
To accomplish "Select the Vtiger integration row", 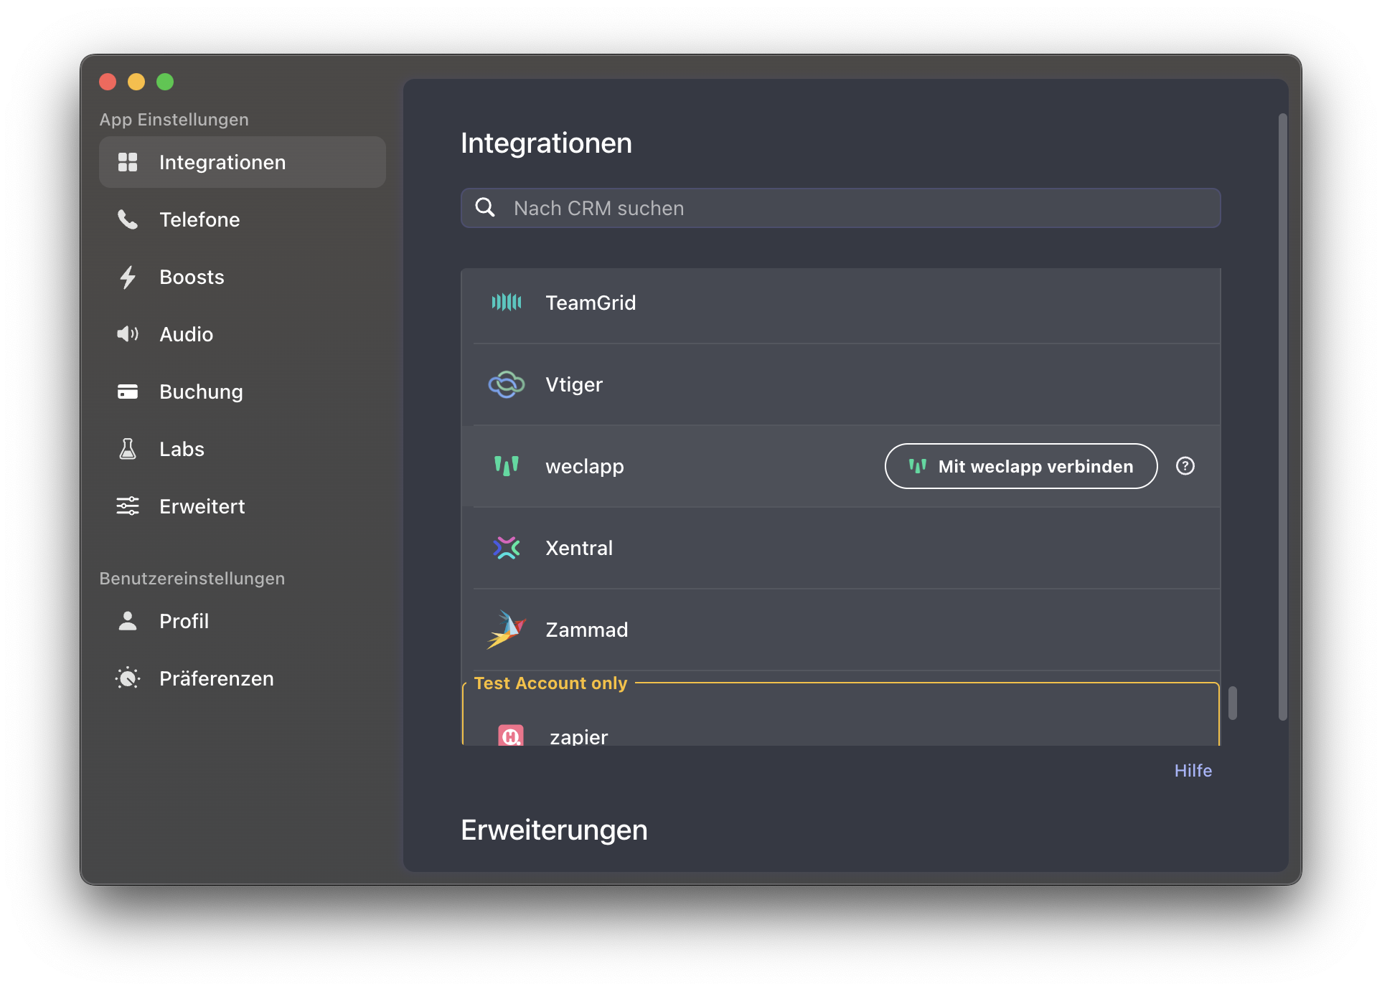I will [841, 384].
